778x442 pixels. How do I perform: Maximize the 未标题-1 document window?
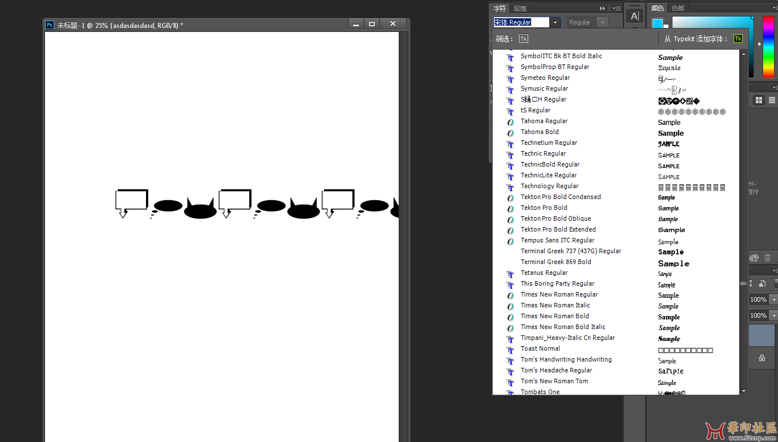[372, 24]
